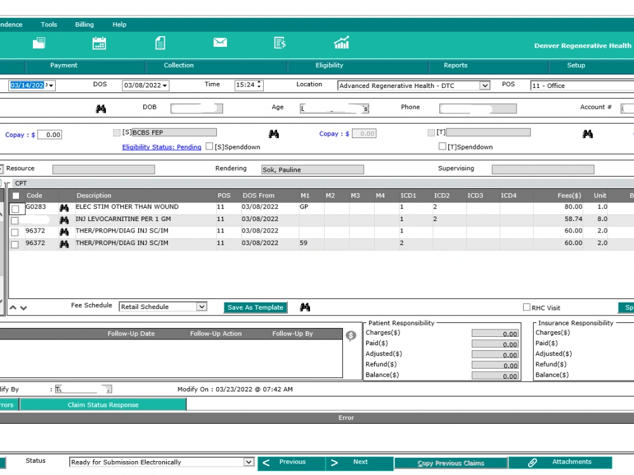Click the Follow-Up Date column header
Screen dimensions: 634x475
tap(131, 334)
